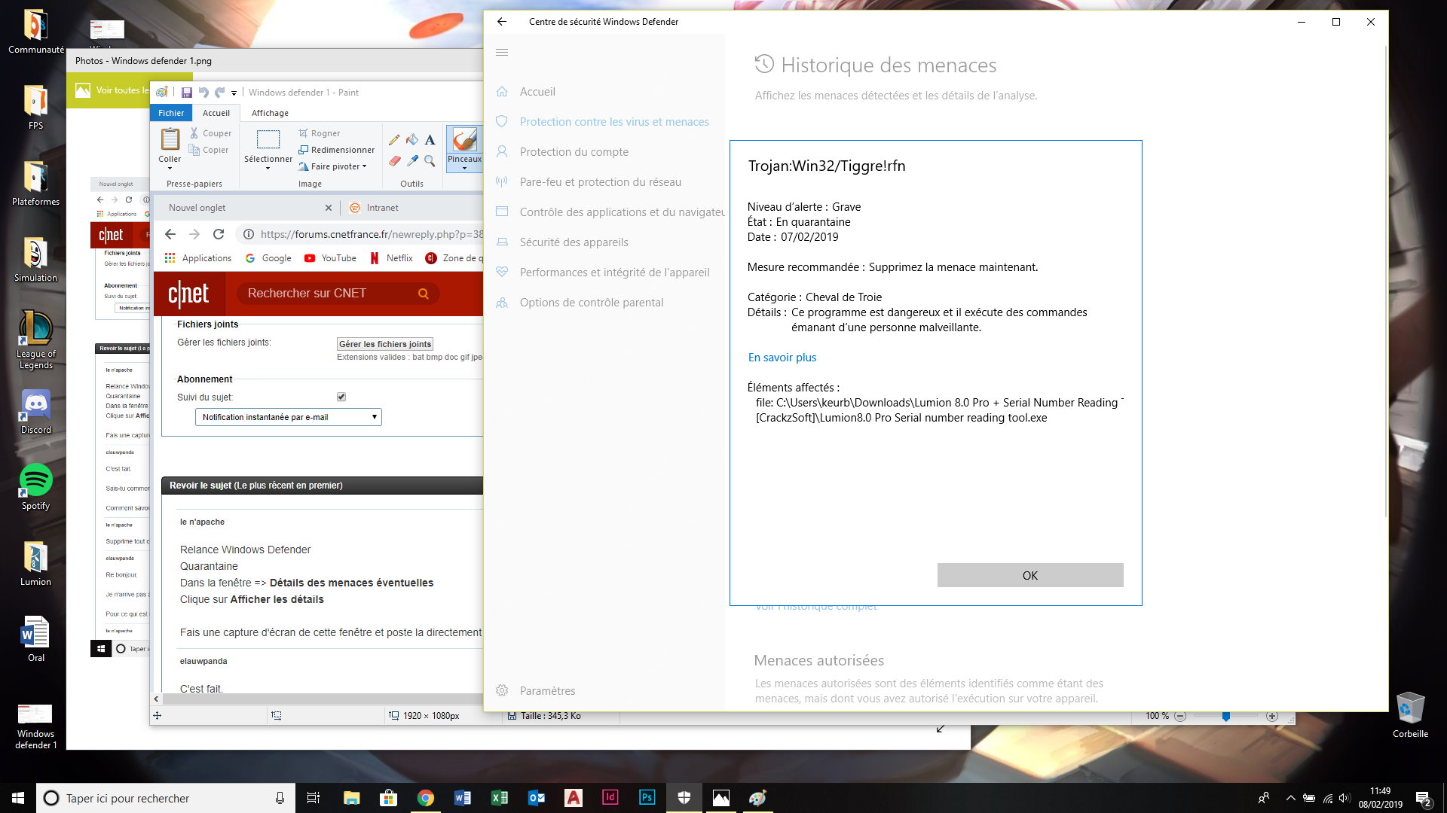This screenshot has height=813, width=1447.
Task: Open the Discord desktop shortcut
Action: coord(35,412)
